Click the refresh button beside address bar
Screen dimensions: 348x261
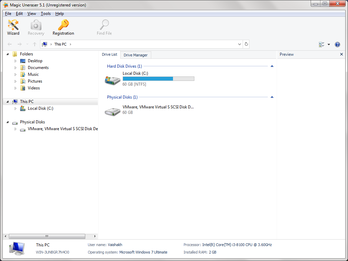point(246,44)
